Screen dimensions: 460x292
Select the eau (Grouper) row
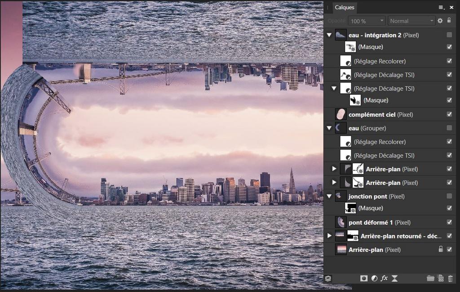click(389, 128)
